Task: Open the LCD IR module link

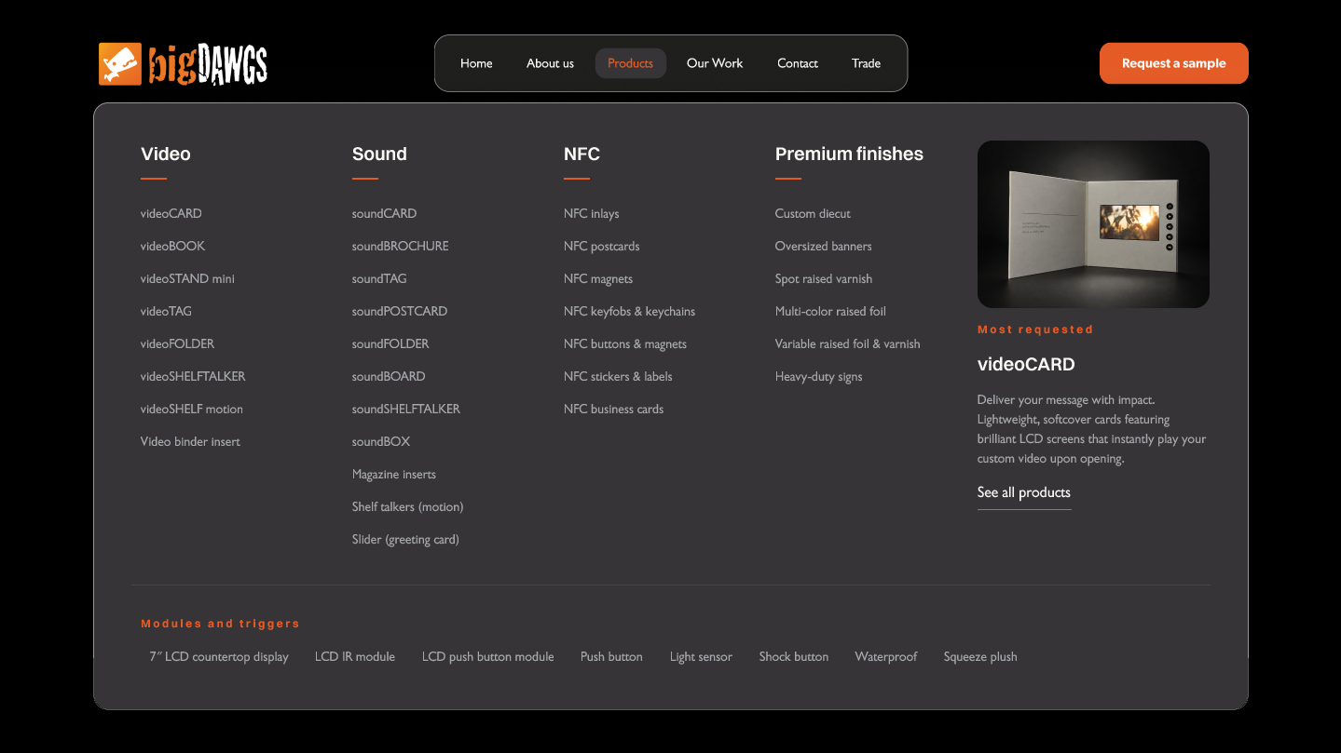Action: pyautogui.click(x=355, y=657)
